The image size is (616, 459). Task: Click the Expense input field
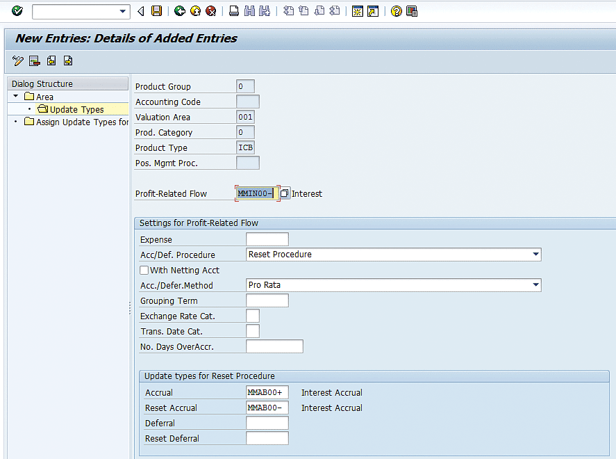[267, 239]
